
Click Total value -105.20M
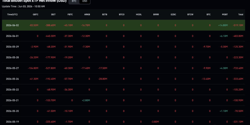click(x=238, y=90)
